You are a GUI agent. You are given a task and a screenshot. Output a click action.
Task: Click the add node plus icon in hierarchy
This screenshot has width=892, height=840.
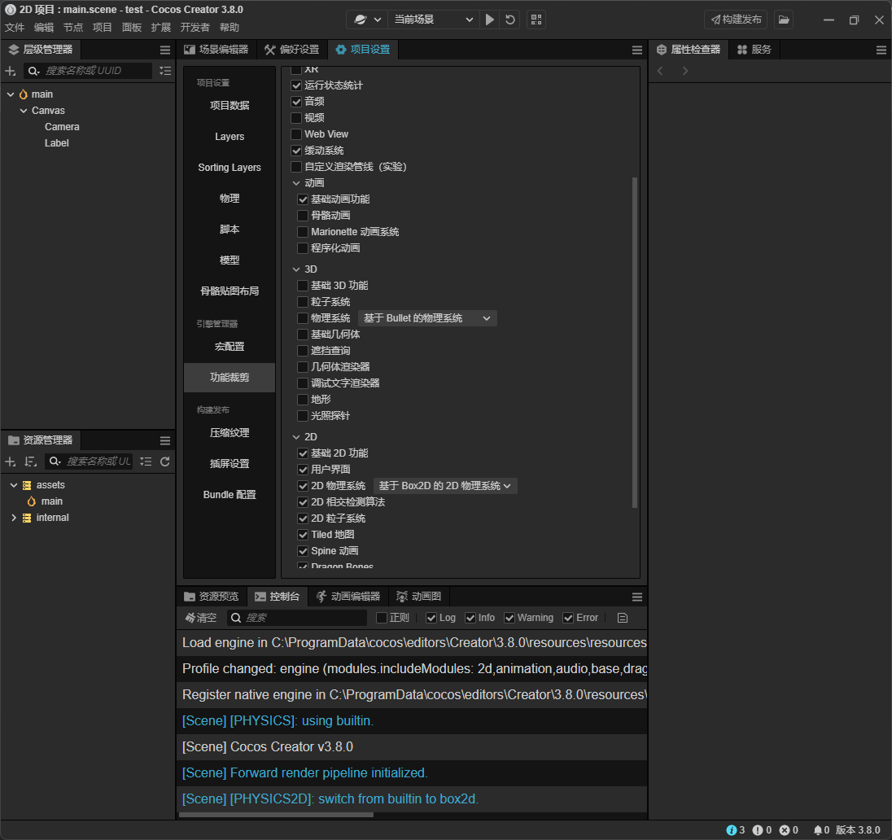(x=11, y=72)
